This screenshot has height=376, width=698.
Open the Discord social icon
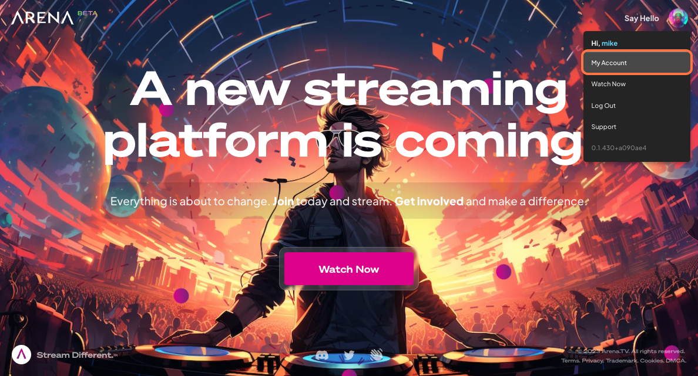point(322,355)
